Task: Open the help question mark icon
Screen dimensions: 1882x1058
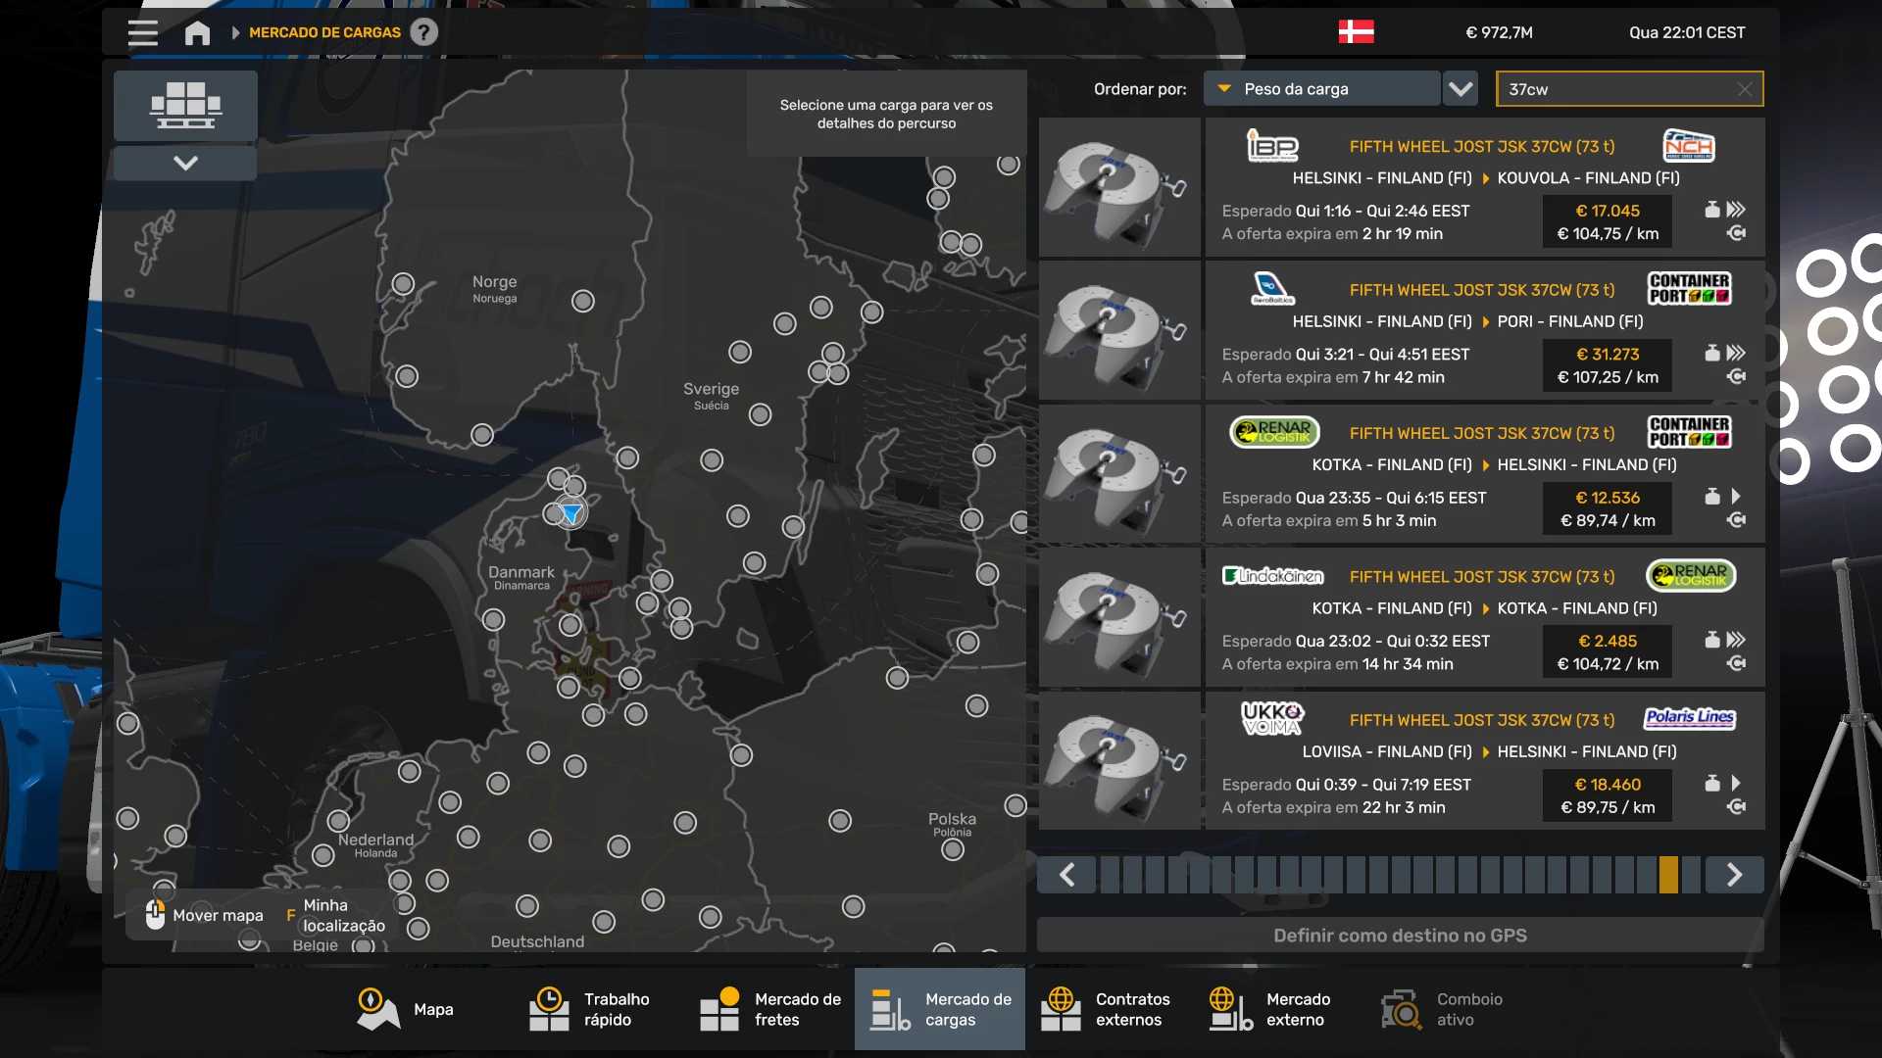Action: click(423, 32)
